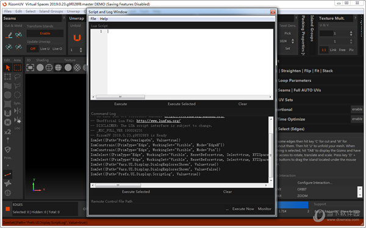Adjust the Unfold iteration stepper arrows
The width and height of the screenshot is (366, 228).
click(81, 50)
